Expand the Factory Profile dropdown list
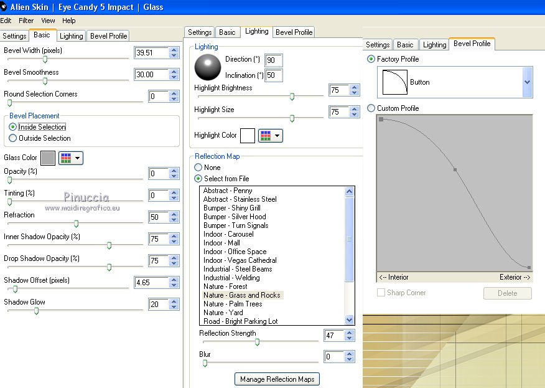This screenshot has width=545, height=388. (528, 82)
